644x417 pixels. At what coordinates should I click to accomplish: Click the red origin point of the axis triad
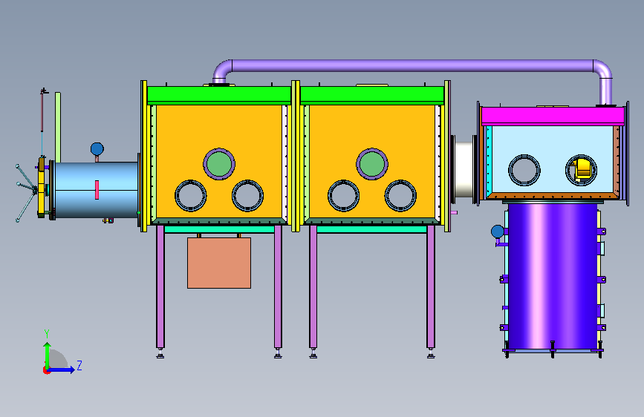tap(45, 370)
